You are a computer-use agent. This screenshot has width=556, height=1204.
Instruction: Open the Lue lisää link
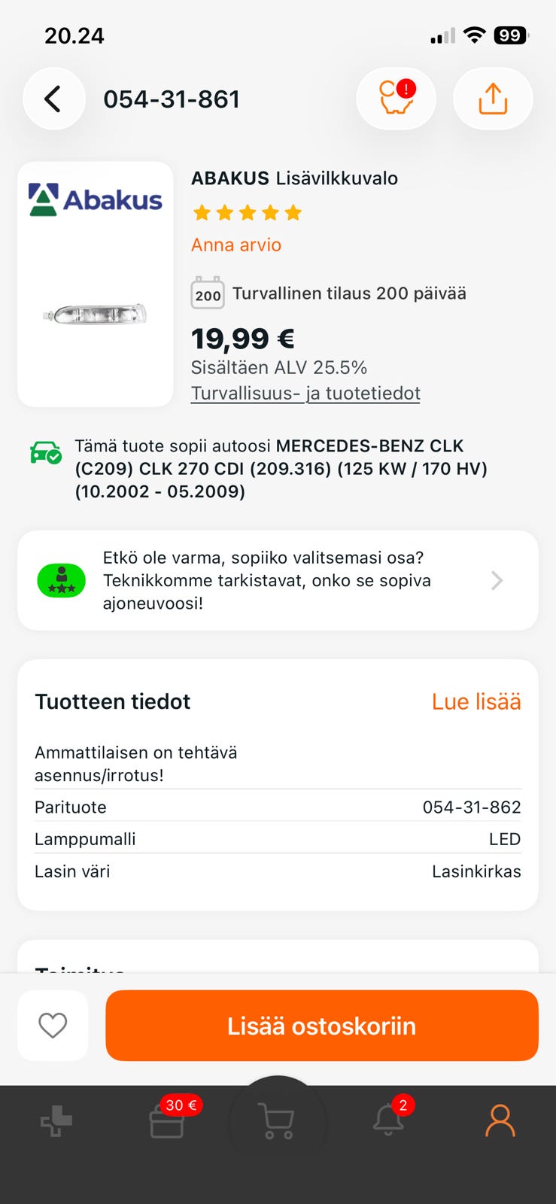coord(475,701)
